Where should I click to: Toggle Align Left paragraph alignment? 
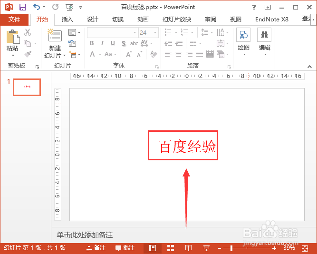click(168, 54)
